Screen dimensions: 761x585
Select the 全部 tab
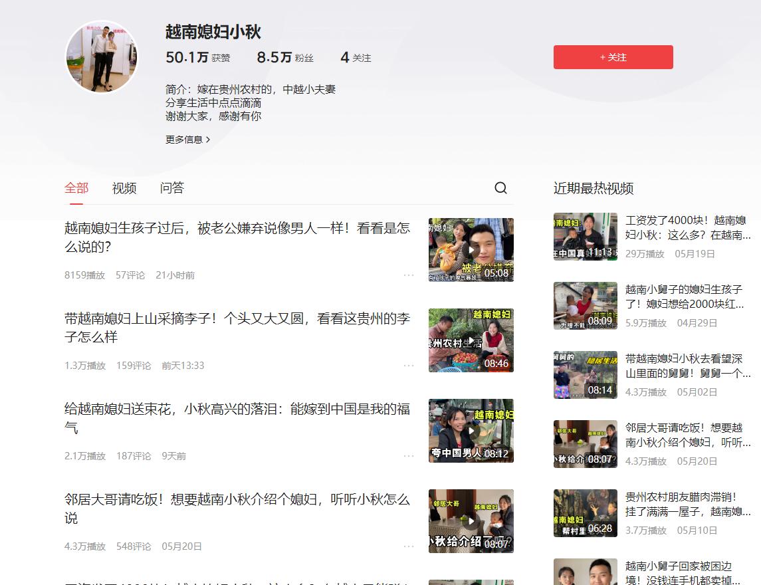75,188
